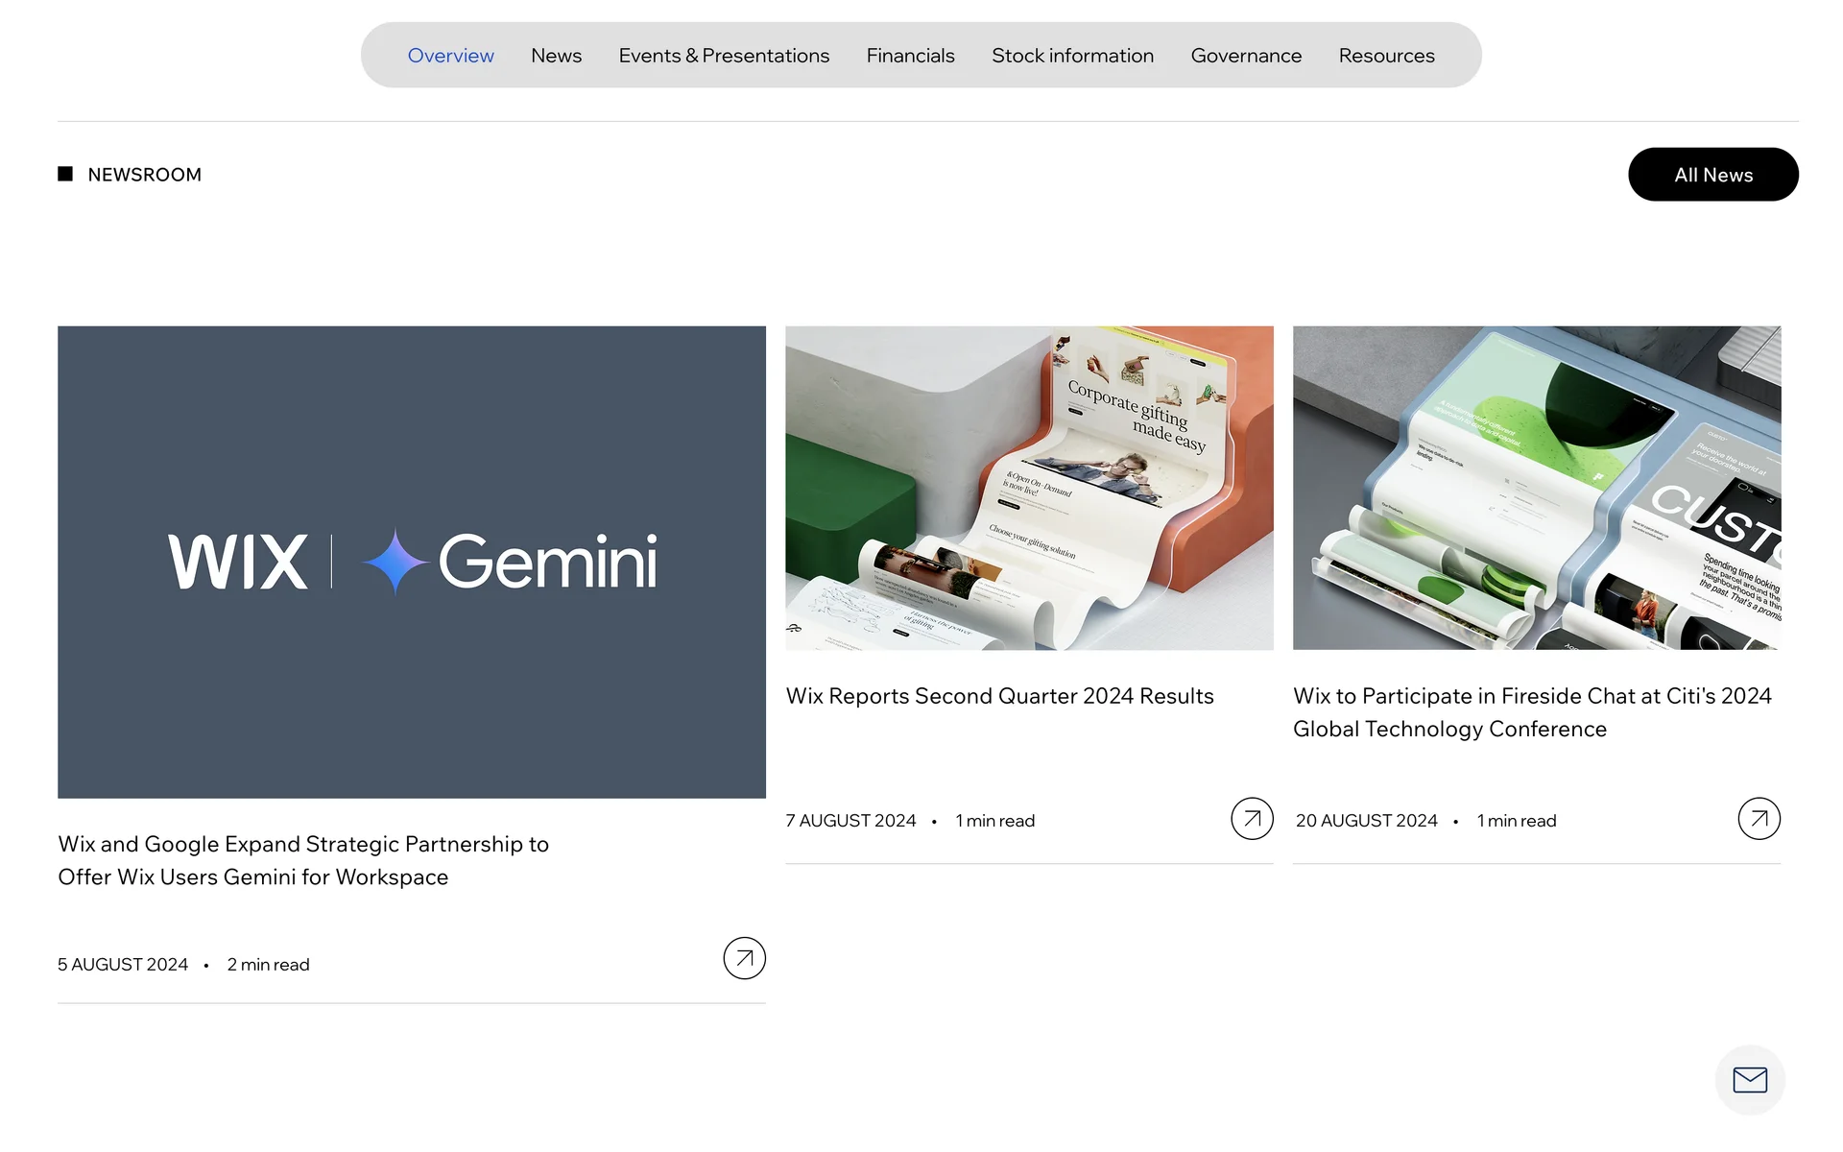Open Wix and Google Expand Strategic Partnership headline
The height and width of the screenshot is (1152, 1843).
coord(303,860)
